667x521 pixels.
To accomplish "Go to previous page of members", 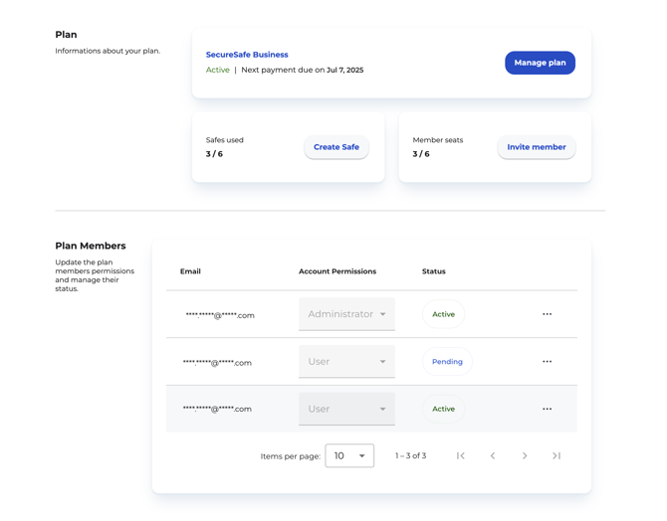I will pyautogui.click(x=493, y=456).
